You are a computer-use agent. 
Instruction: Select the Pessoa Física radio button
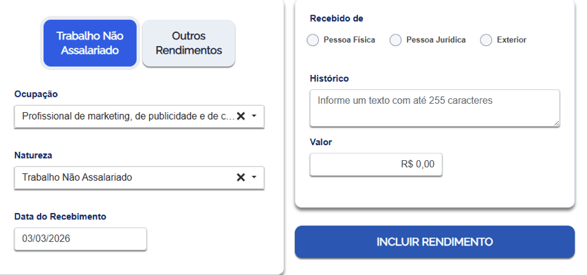(x=313, y=40)
